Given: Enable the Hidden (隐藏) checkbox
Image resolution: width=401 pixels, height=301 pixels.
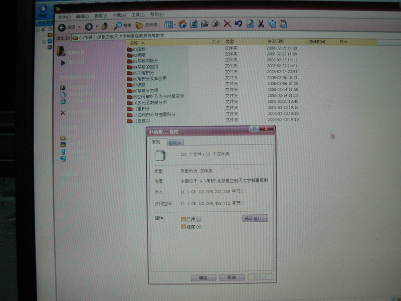Looking at the screenshot, I should [x=183, y=227].
